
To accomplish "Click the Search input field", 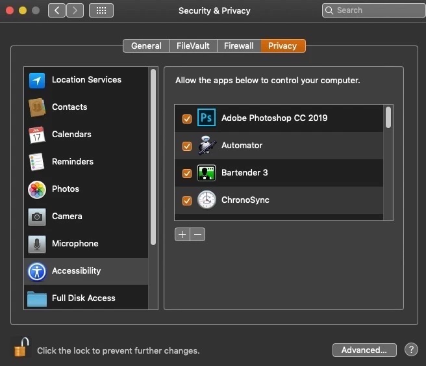I will pos(374,10).
